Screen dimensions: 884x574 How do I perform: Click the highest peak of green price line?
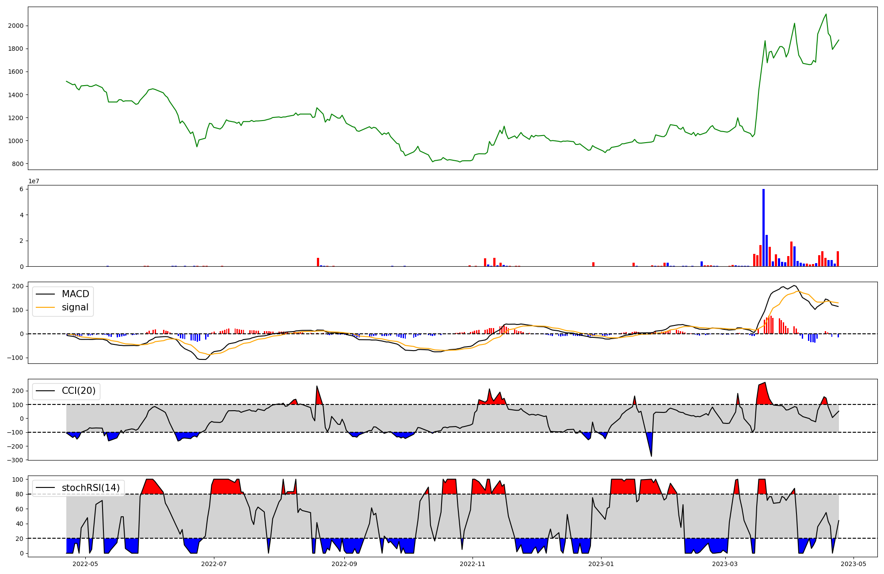[x=826, y=14]
